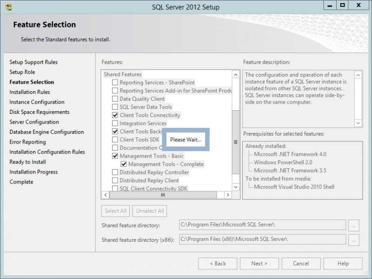Click the Unselect All button

[150, 211]
